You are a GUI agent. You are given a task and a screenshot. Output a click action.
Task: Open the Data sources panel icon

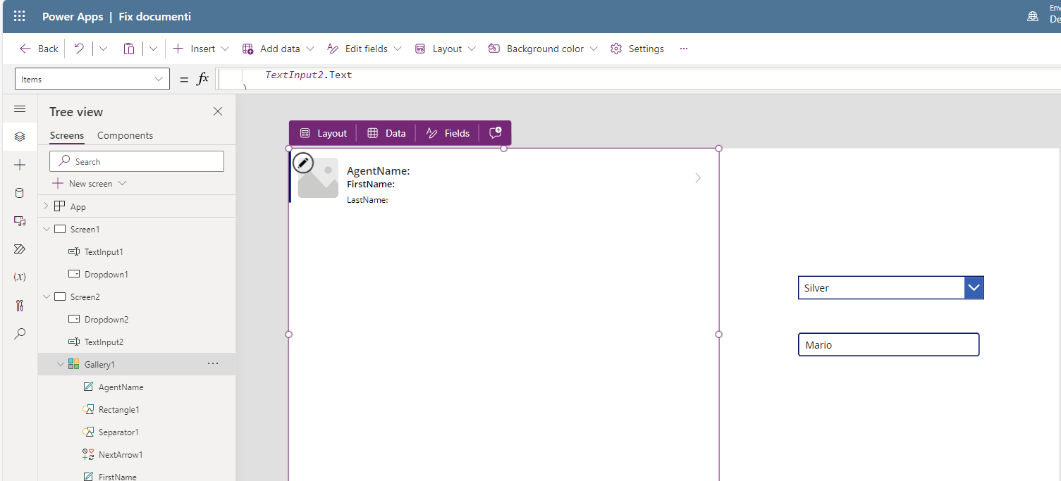[19, 192]
